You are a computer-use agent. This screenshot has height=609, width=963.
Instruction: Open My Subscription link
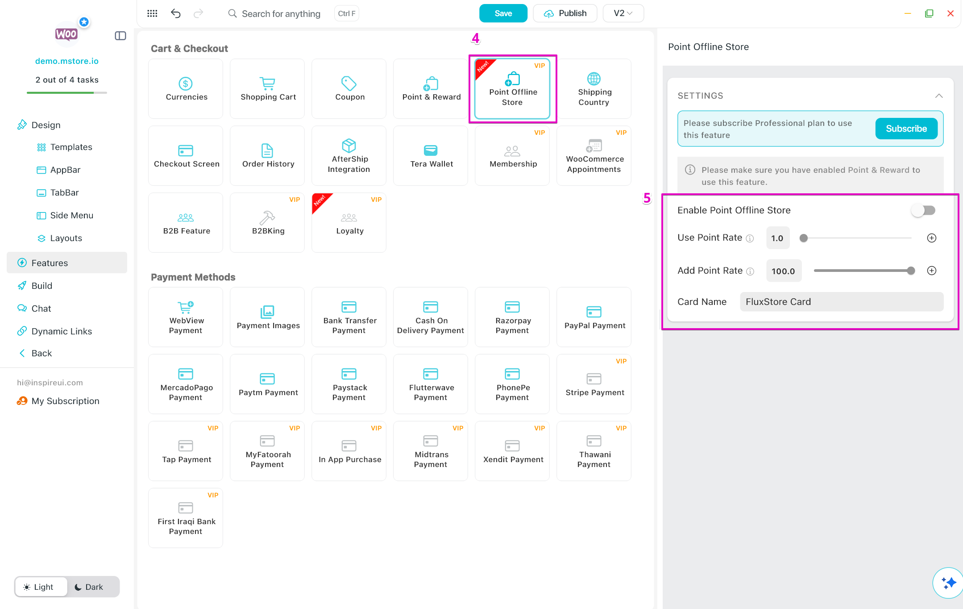[x=65, y=401]
